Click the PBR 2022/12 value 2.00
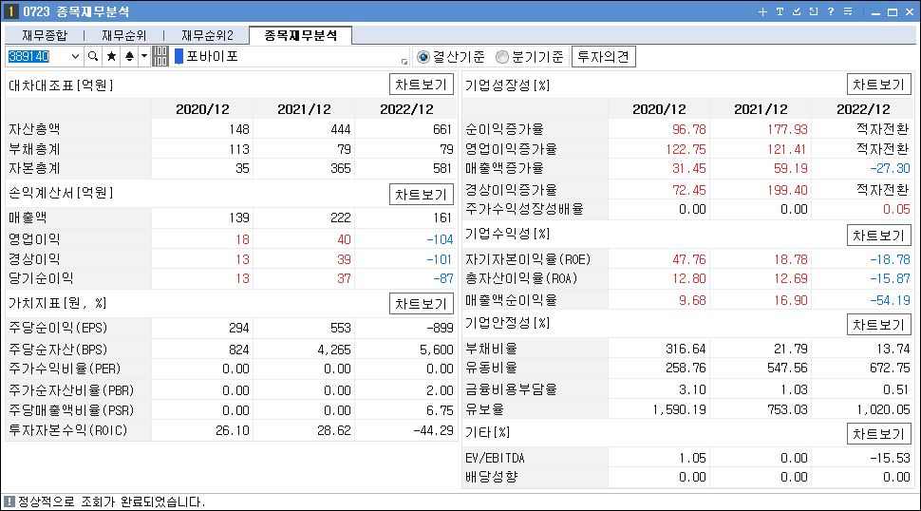 [x=440, y=390]
